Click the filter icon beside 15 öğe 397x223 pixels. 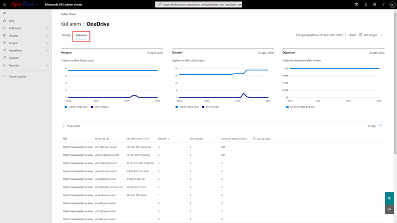[x=381, y=126]
